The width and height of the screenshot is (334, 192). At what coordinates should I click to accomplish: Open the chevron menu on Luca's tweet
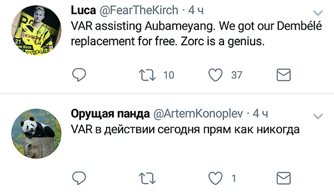317,12
